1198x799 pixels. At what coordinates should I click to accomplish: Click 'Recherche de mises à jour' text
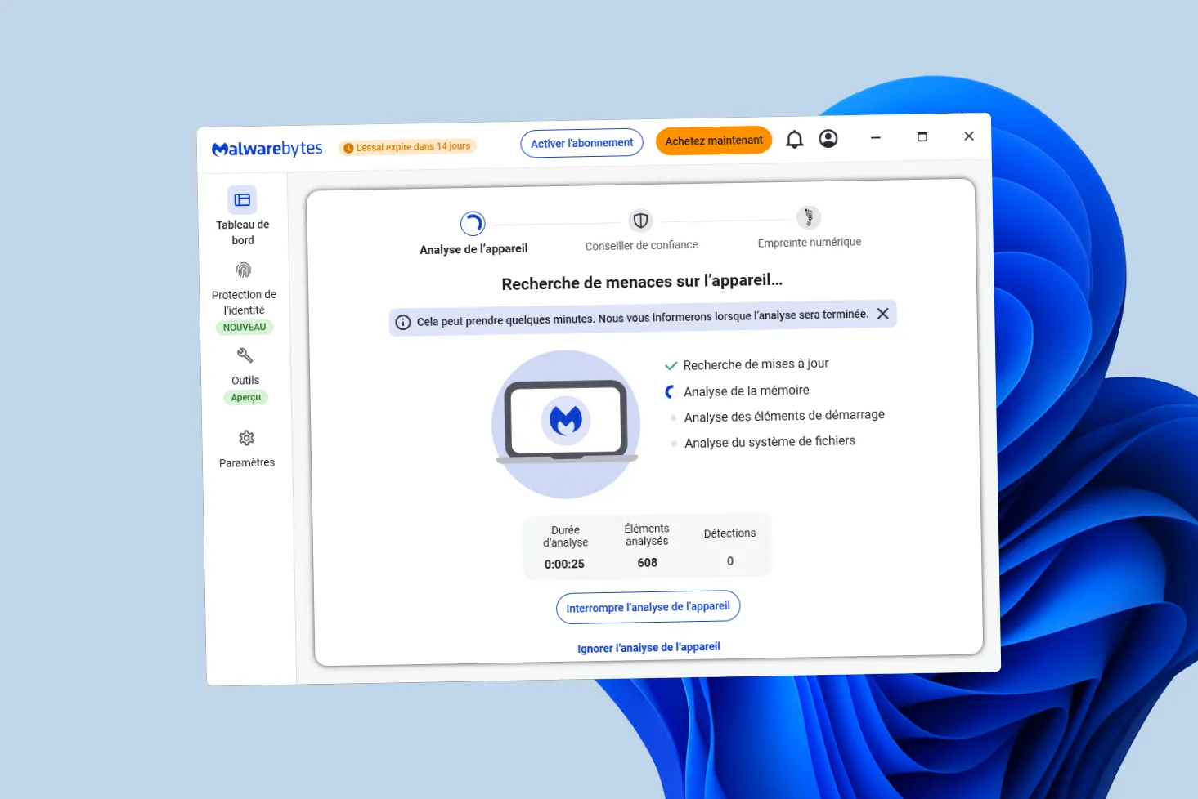click(x=756, y=364)
